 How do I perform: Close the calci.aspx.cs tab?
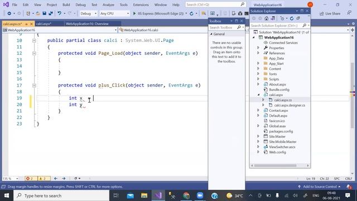click(x=32, y=23)
